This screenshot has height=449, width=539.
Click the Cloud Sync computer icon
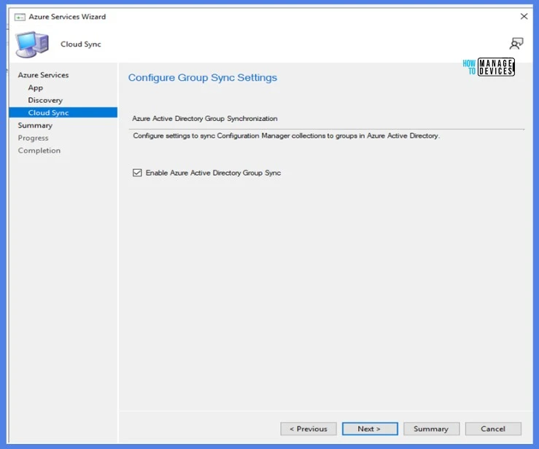coord(32,44)
